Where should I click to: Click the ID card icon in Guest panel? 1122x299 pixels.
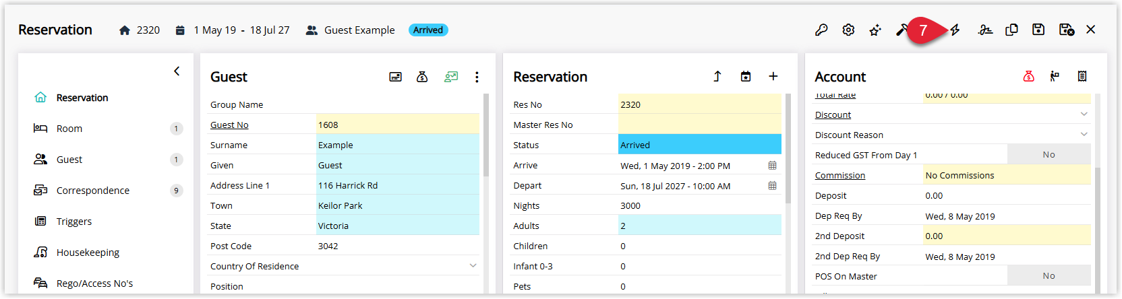pyautogui.click(x=396, y=77)
